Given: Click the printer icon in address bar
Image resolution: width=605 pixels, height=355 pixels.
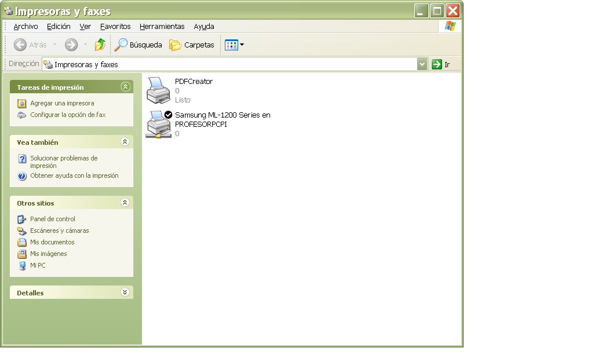Looking at the screenshot, I should tap(48, 64).
